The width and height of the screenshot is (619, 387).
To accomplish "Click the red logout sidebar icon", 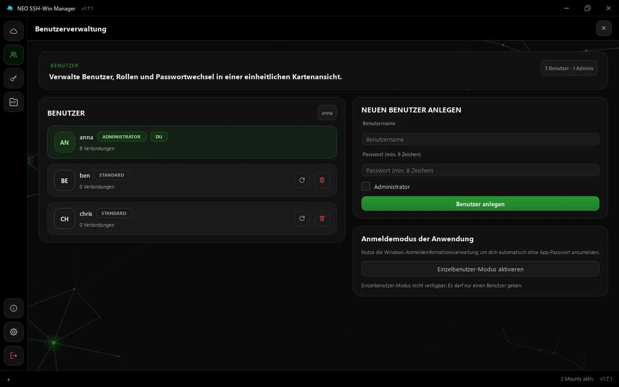I will tap(14, 356).
